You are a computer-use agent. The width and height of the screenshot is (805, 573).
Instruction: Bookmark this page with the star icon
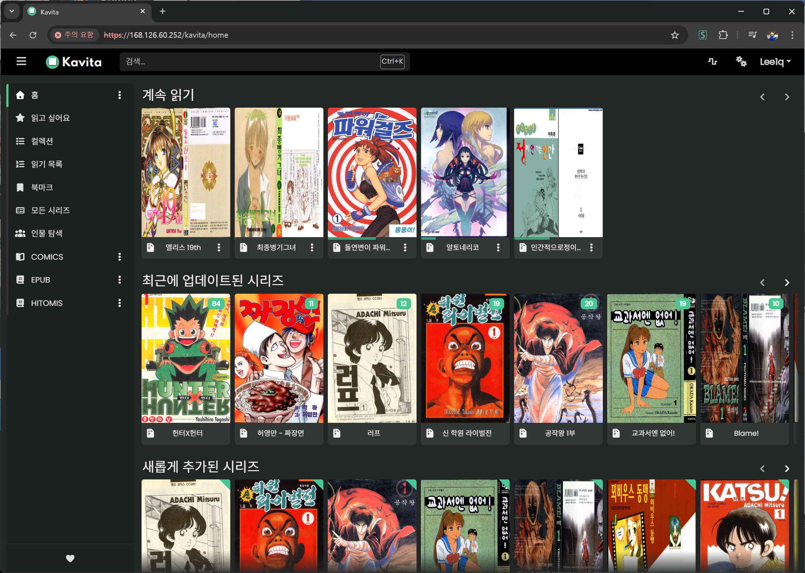pos(675,35)
